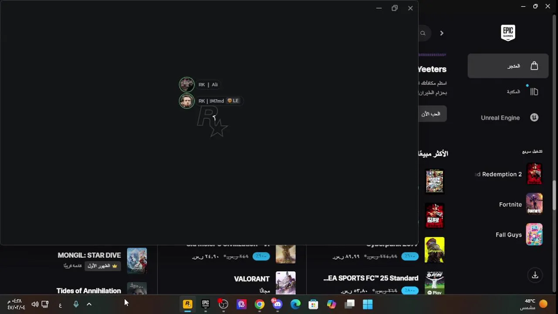Quick launch Fall Guys from the sidebar

(519, 235)
